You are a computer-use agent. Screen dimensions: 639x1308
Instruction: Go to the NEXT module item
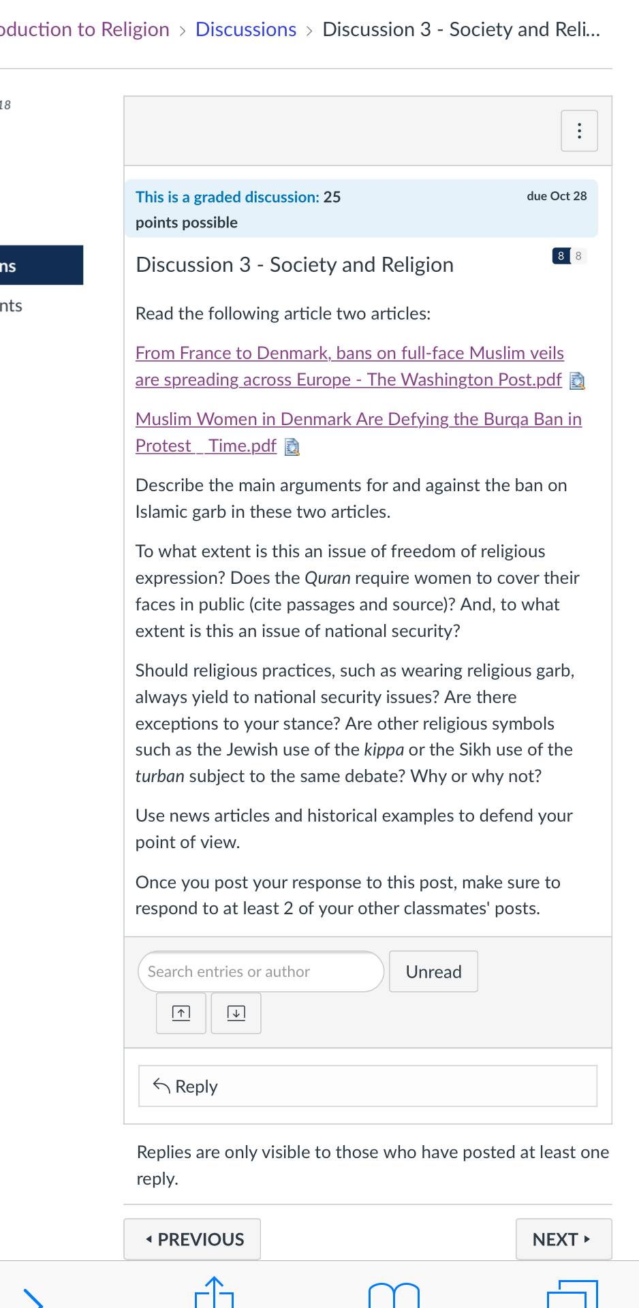563,1239
